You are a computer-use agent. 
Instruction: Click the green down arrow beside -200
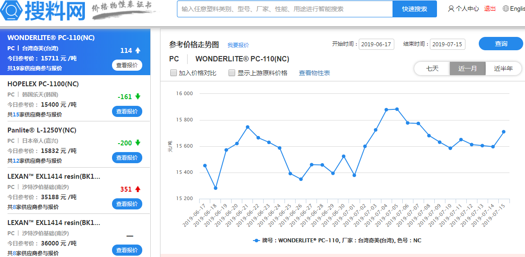tap(138, 143)
